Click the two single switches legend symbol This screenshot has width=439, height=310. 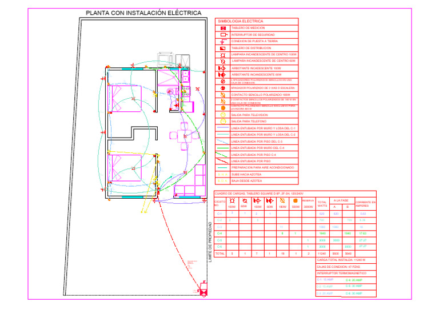pyautogui.click(x=223, y=81)
